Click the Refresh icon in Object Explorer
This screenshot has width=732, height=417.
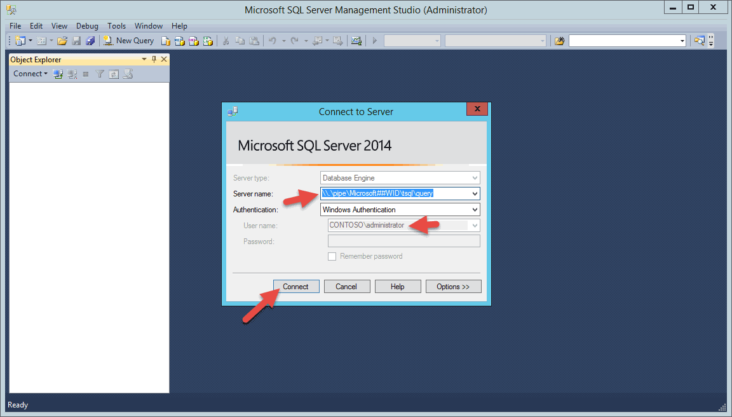pyautogui.click(x=114, y=74)
